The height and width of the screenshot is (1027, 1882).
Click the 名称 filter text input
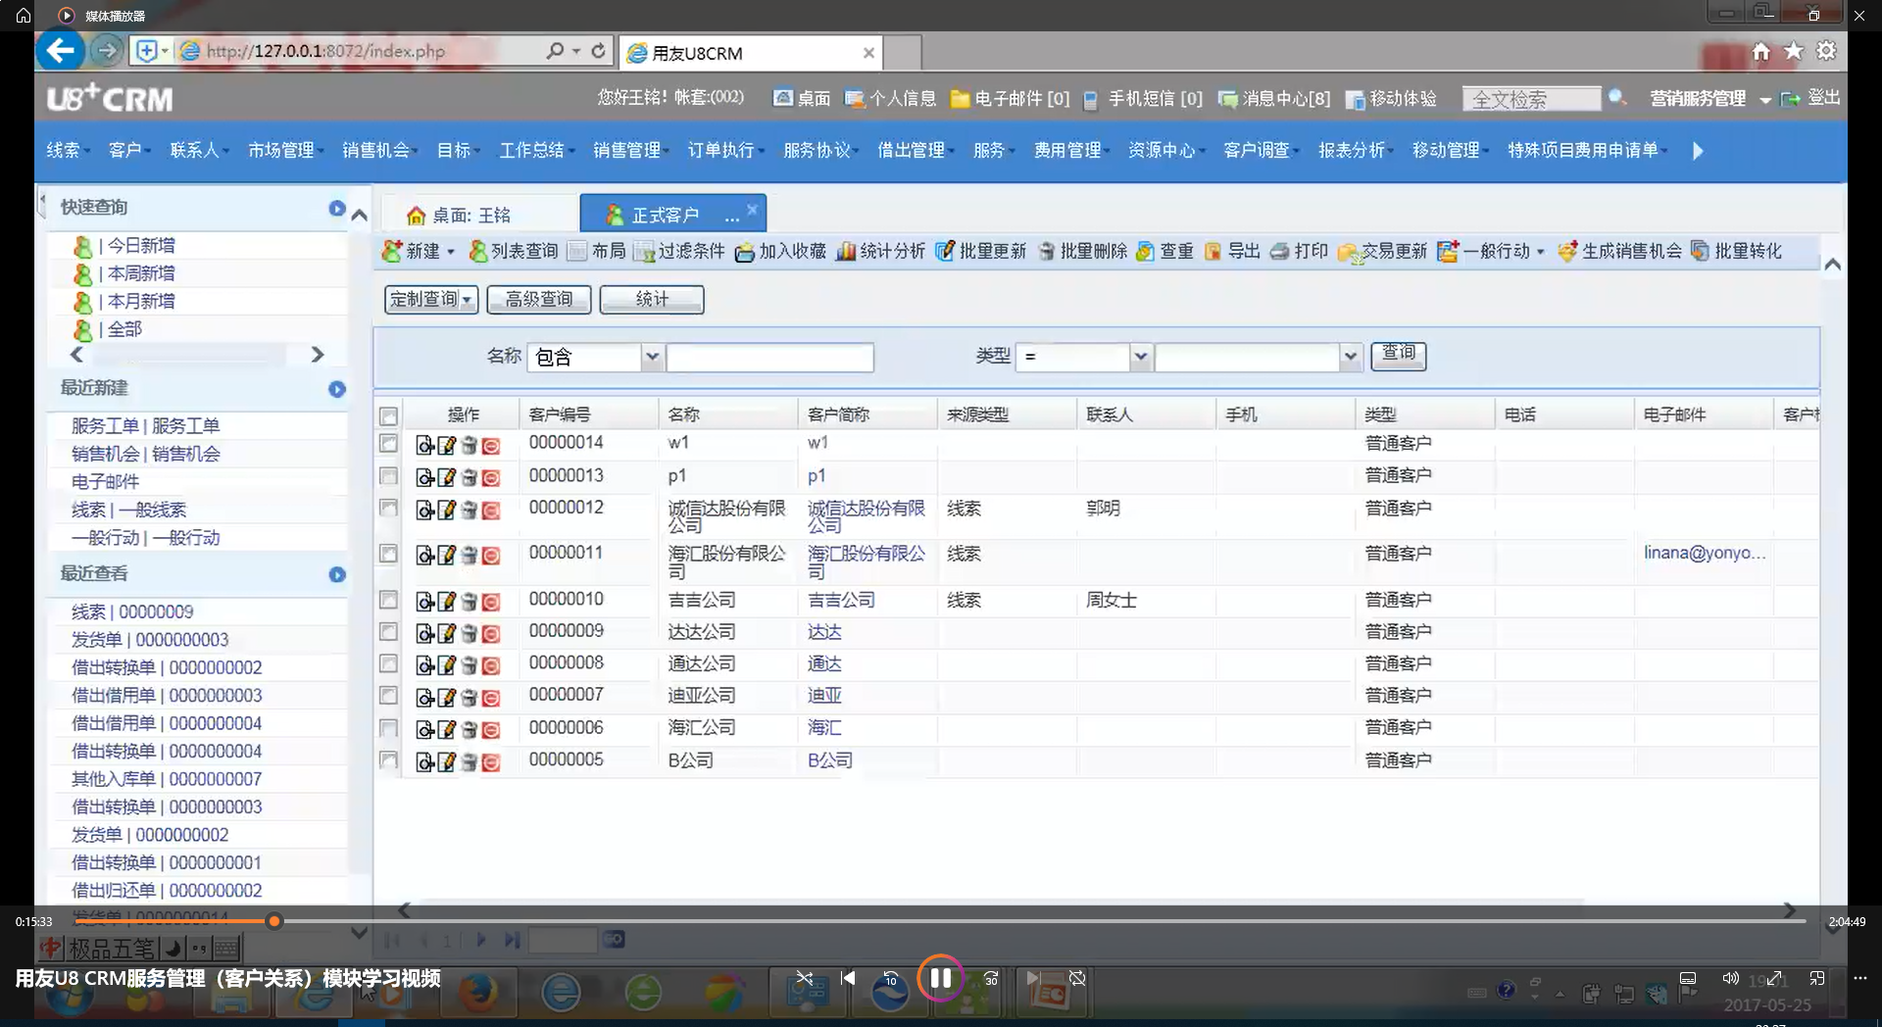click(x=769, y=358)
